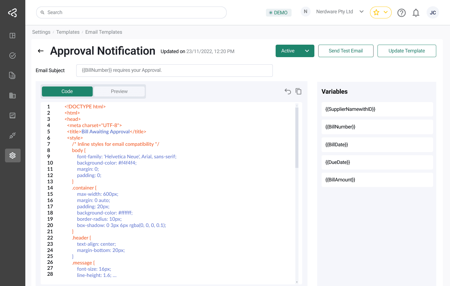Open Settings via the gear icon
This screenshot has height=286, width=450.
click(x=12, y=155)
